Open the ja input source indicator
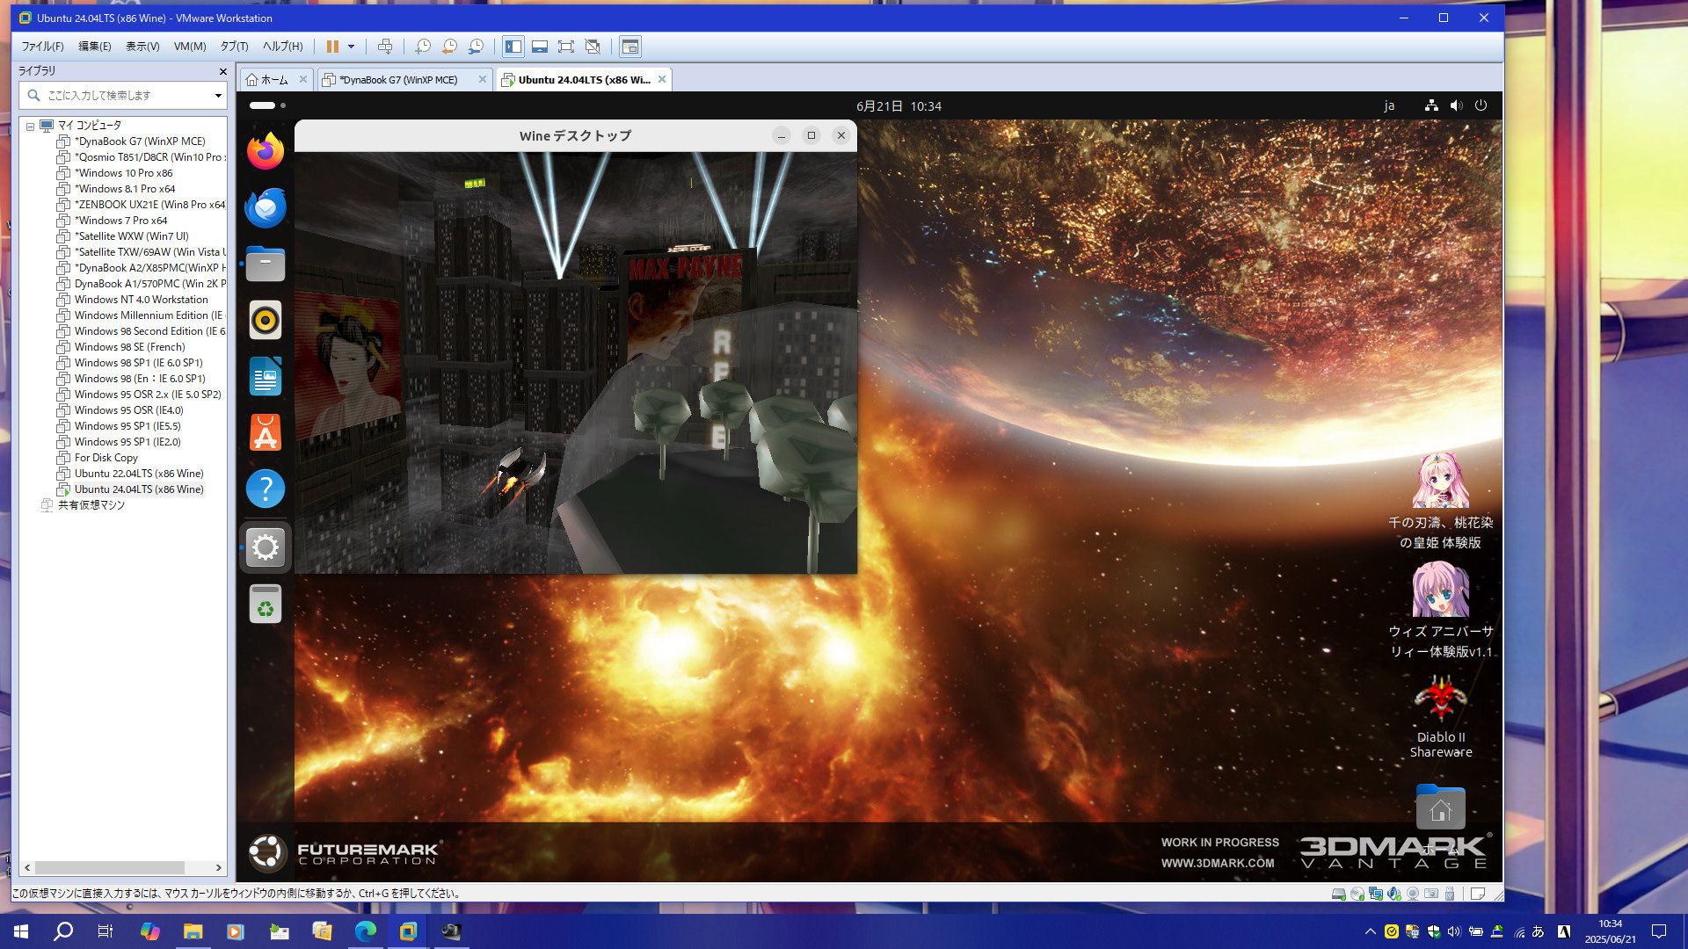This screenshot has width=1688, height=949. (x=1389, y=106)
